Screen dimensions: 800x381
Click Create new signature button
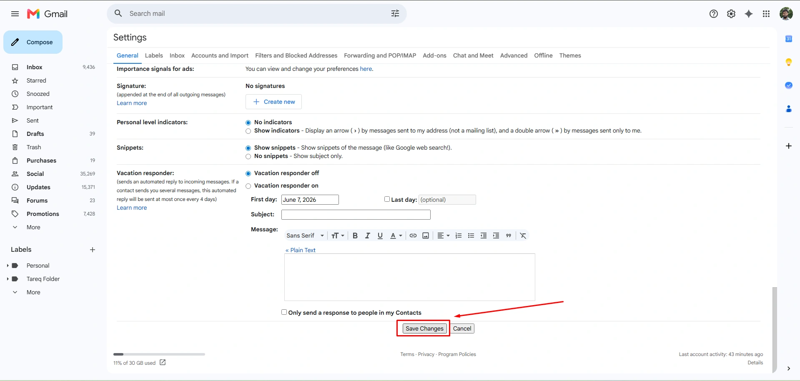(273, 102)
